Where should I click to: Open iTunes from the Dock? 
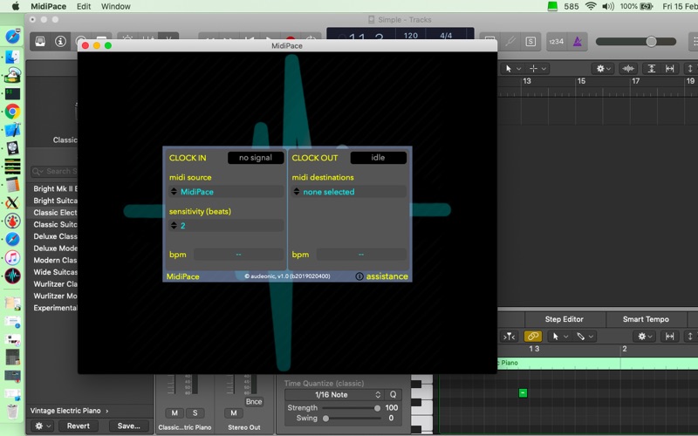tap(12, 257)
